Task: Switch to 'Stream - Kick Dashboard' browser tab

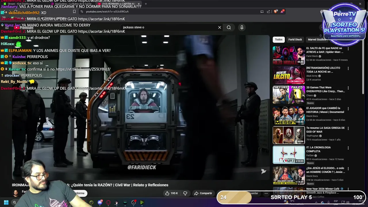Action: tap(20, 4)
